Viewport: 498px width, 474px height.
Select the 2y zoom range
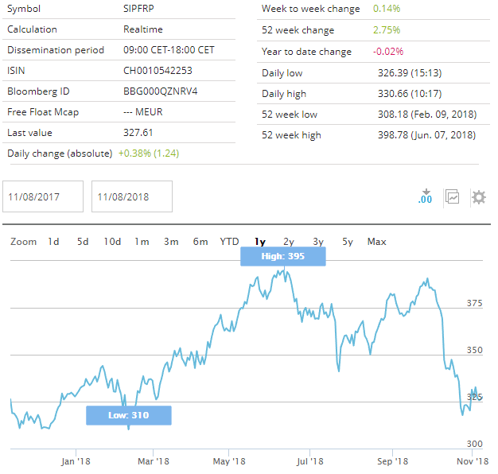point(289,242)
